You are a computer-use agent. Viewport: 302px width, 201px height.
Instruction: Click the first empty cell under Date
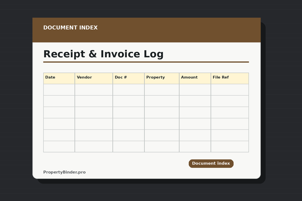[x=59, y=90]
